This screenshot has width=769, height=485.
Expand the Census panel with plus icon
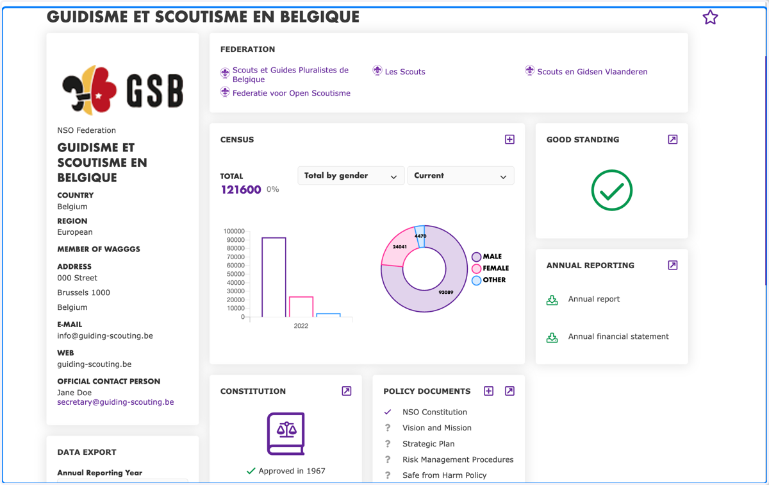tap(509, 139)
